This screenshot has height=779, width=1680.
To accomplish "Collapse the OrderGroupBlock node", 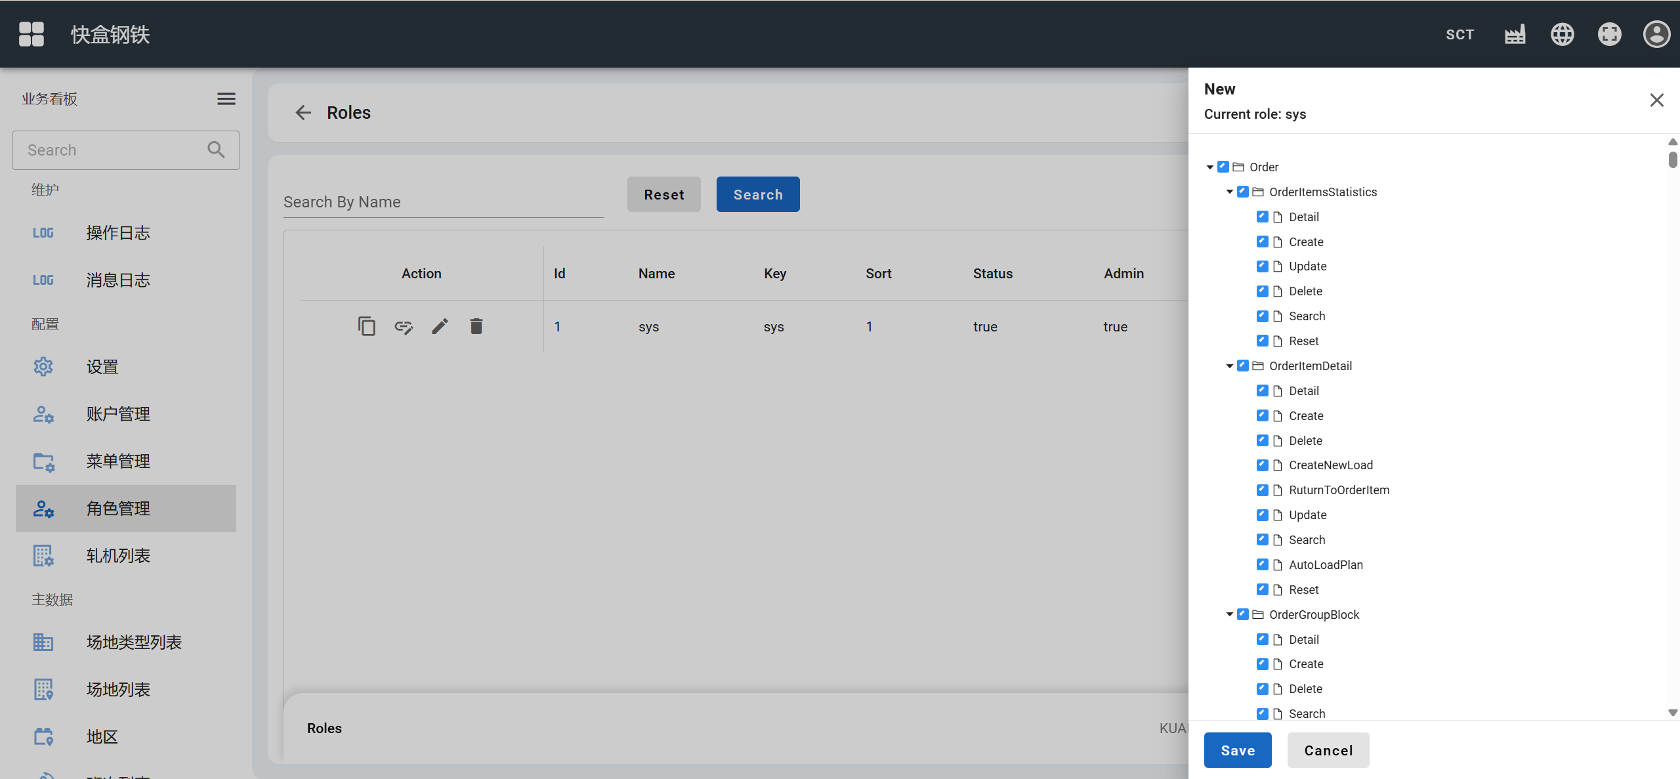I will pyautogui.click(x=1230, y=615).
